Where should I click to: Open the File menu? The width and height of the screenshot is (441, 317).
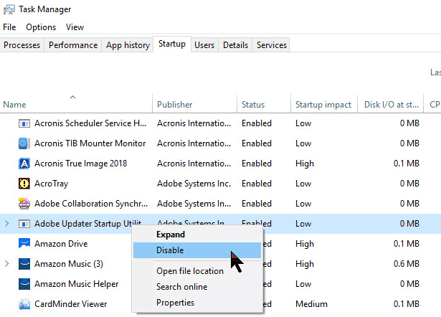[x=9, y=27]
